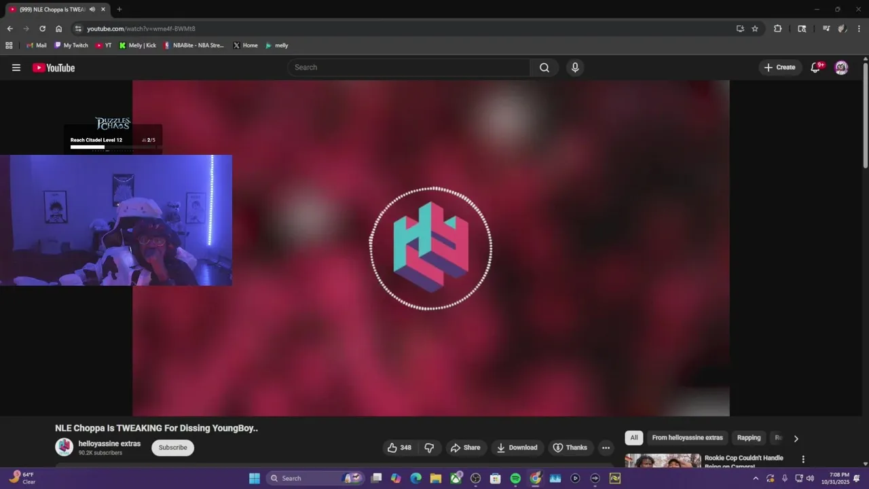Click the search magnifier button
The width and height of the screenshot is (869, 489).
544,67
